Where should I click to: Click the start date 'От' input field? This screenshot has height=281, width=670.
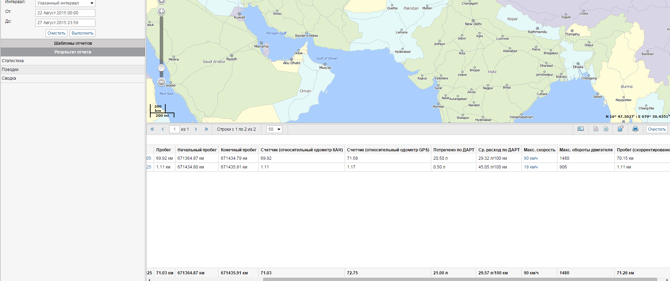[x=65, y=13]
